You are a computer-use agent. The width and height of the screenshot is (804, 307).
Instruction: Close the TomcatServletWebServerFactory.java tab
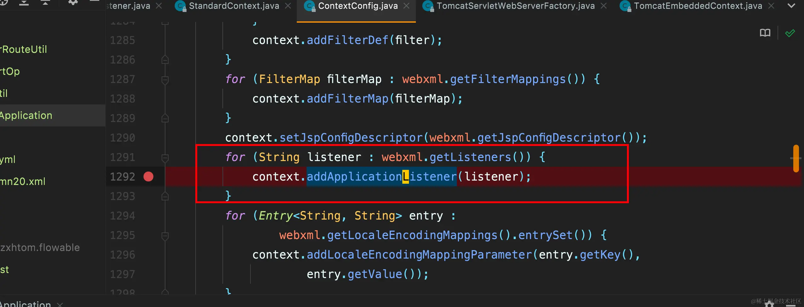604,6
